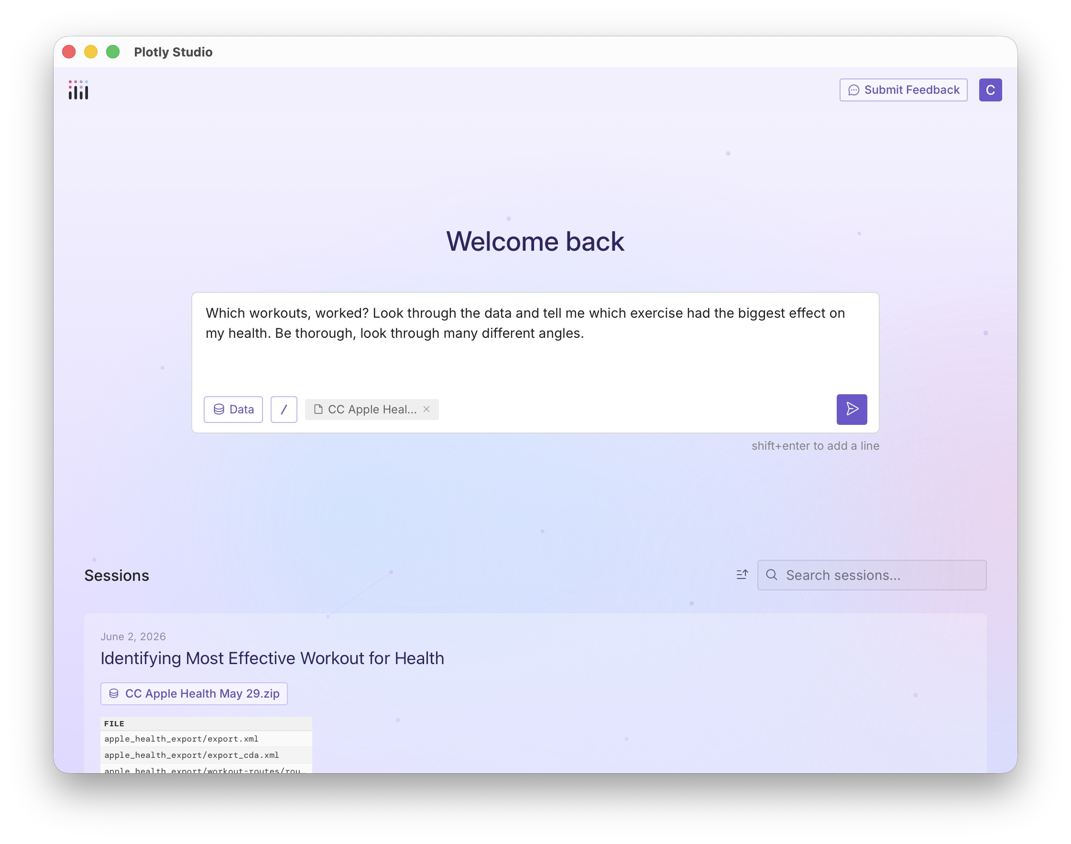Select apple_health_export/export.xml row
The image size is (1071, 844).
pos(207,739)
